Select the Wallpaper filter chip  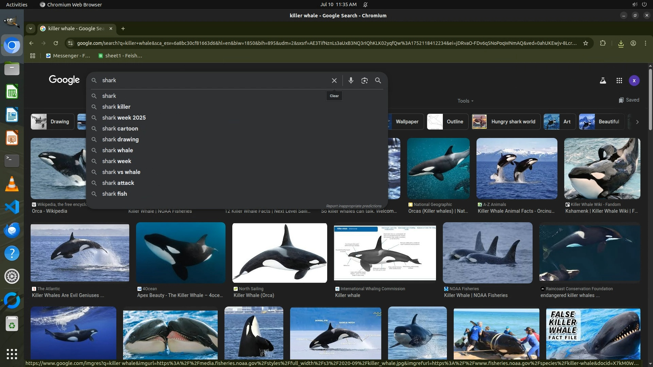(x=407, y=122)
